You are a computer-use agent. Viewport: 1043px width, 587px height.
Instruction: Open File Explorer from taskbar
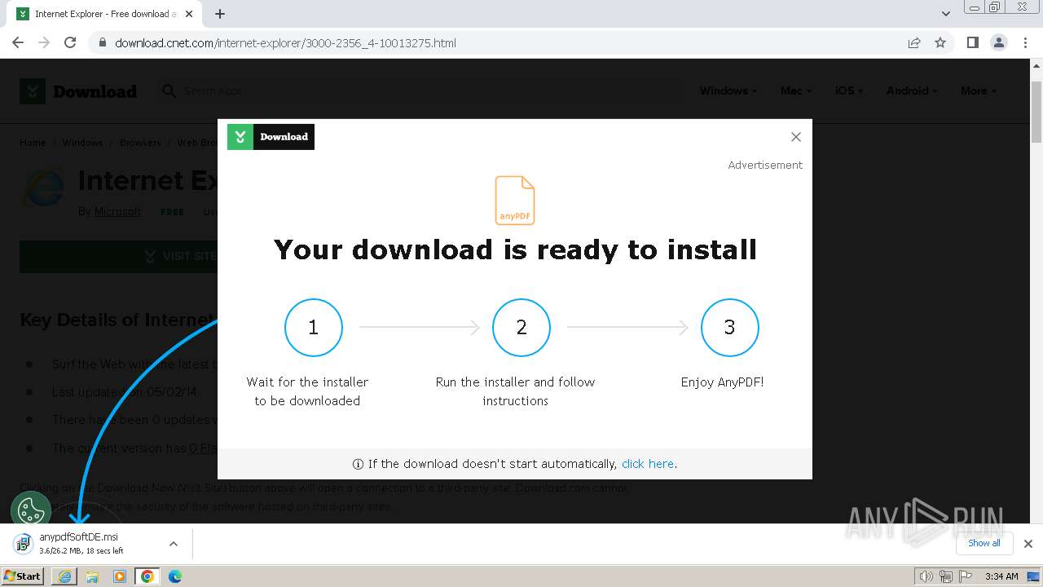tap(92, 576)
